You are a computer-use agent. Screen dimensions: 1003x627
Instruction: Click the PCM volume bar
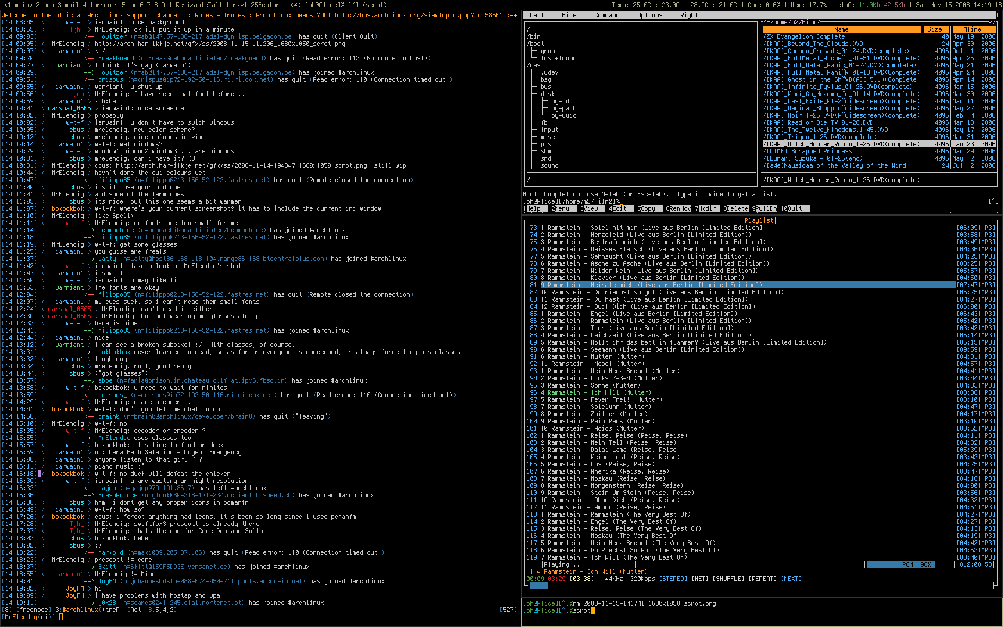900,564
